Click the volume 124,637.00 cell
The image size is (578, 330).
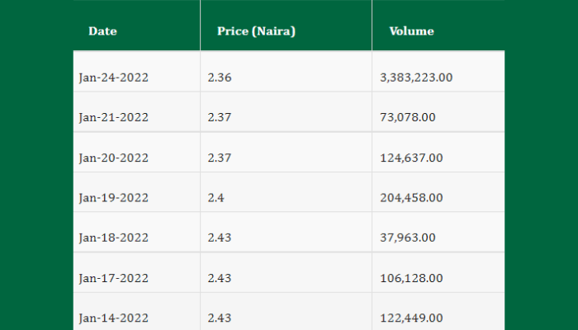(411, 158)
